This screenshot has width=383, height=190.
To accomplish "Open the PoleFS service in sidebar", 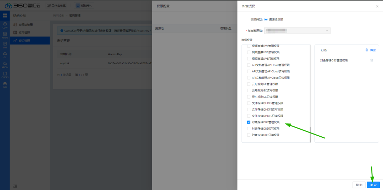I will pos(5,35).
